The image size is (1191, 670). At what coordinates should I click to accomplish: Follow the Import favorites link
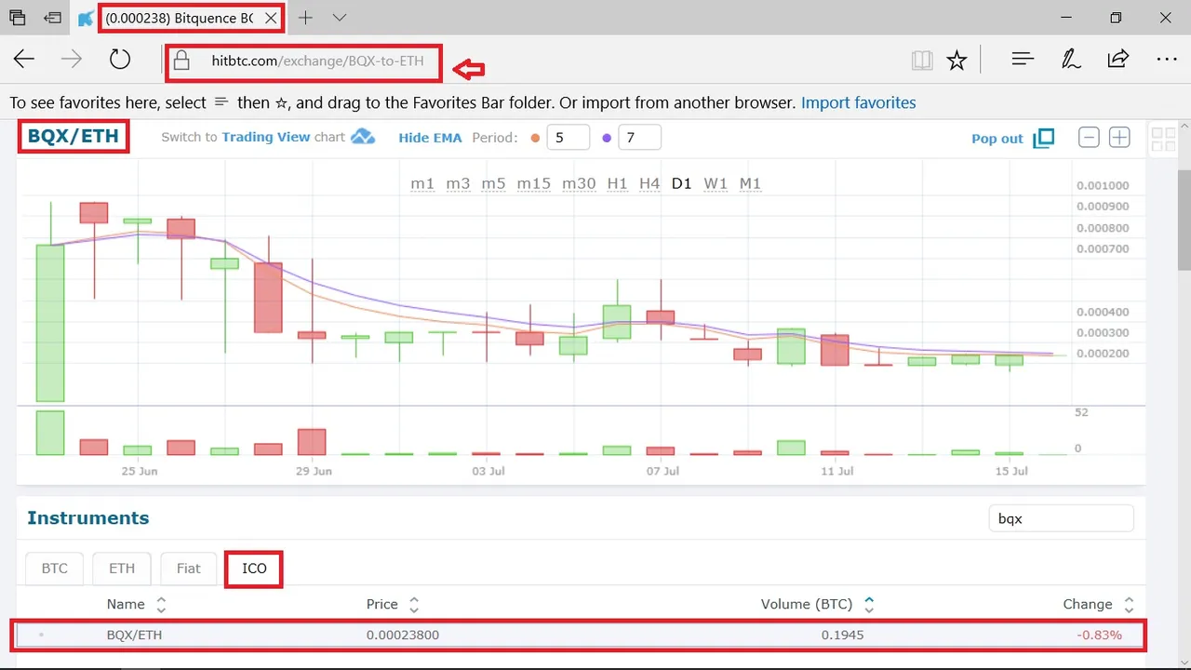click(858, 102)
